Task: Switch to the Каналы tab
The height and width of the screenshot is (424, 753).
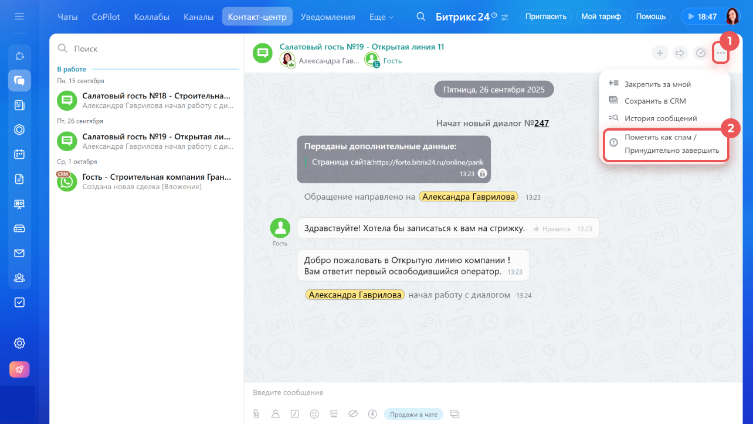Action: point(198,17)
